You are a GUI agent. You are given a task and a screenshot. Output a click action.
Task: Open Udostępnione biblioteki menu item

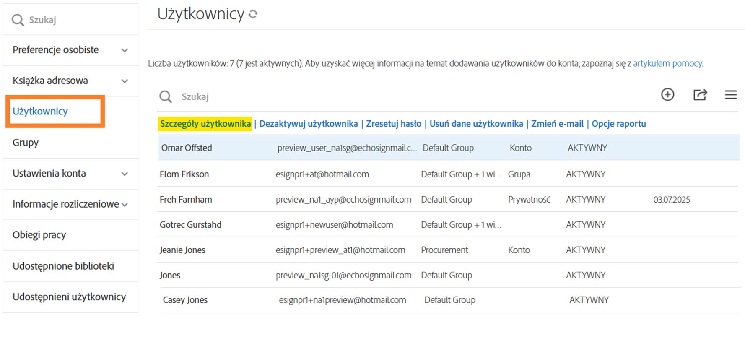[x=63, y=266]
